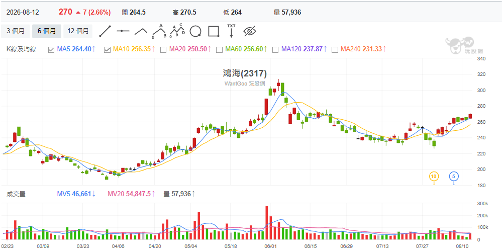Select the TXT text annotation tool
This screenshot has height=251, width=503.
tap(231, 31)
